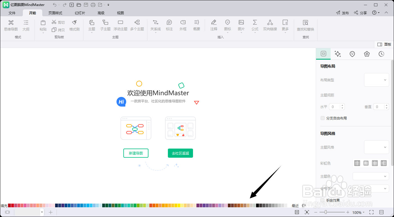The image size is (394, 217).
Task: Click the undo arrow in title bar
Action: (55, 5)
